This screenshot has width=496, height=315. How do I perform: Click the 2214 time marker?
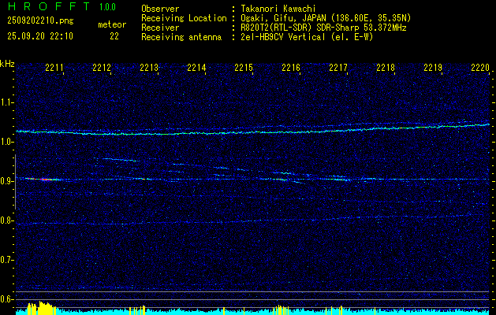click(x=196, y=68)
